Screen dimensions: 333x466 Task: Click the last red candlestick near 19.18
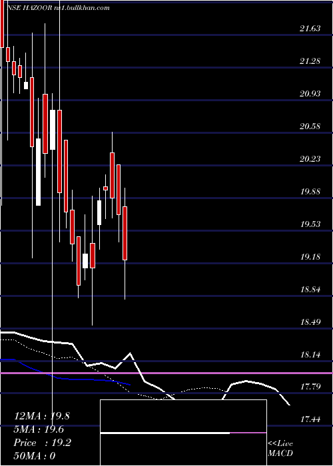pyautogui.click(x=125, y=233)
